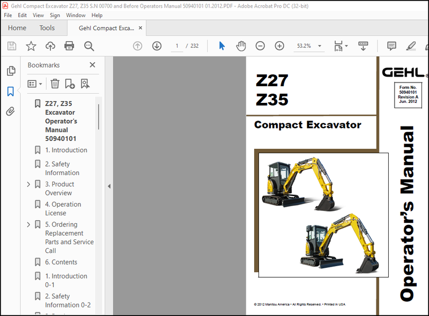Go to next page with down arrow
The height and width of the screenshot is (316, 429).
157,46
